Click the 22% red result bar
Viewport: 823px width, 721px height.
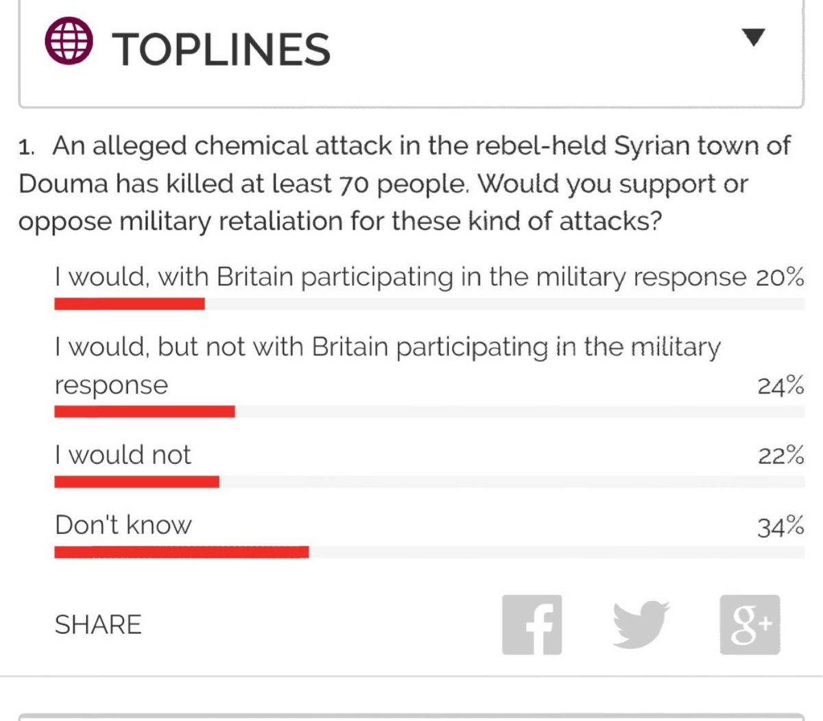pyautogui.click(x=137, y=482)
